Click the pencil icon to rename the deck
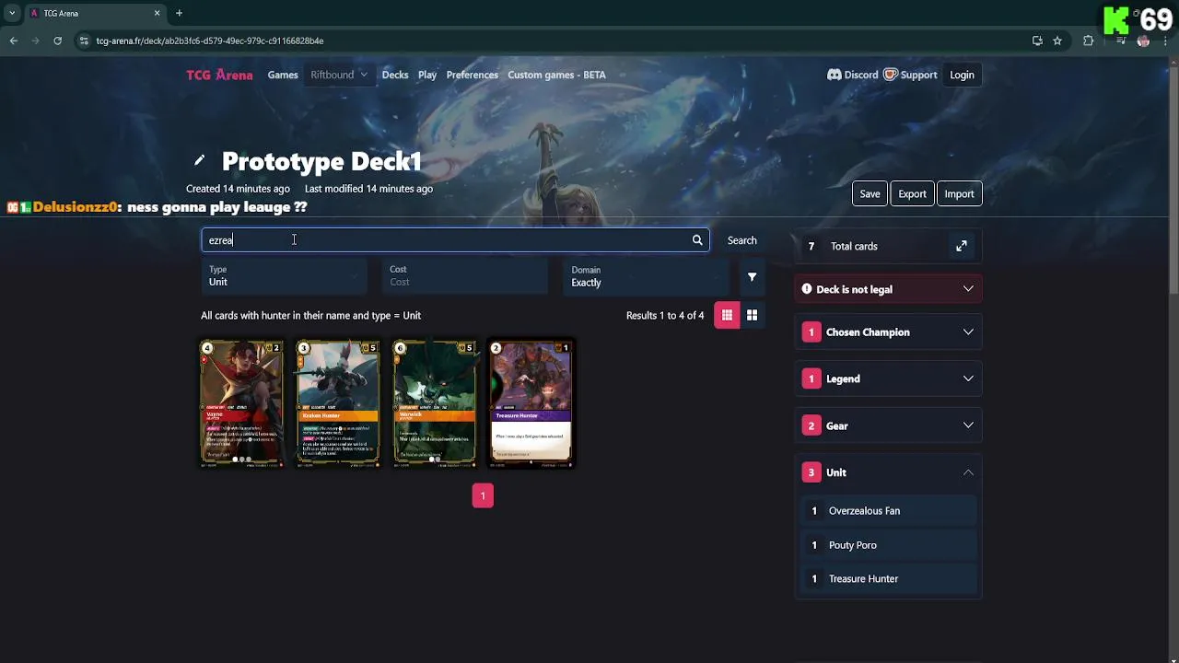Viewport: 1179px width, 663px height. [x=199, y=160]
